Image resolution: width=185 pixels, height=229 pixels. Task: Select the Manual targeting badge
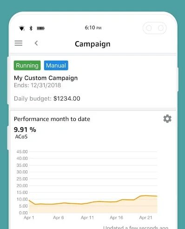click(56, 65)
